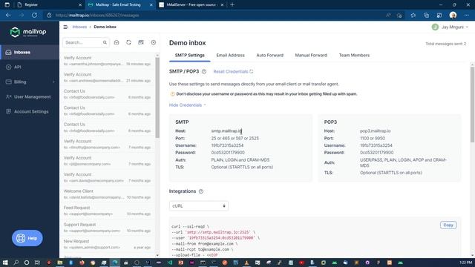Open Windows taskbar search

click(16, 263)
